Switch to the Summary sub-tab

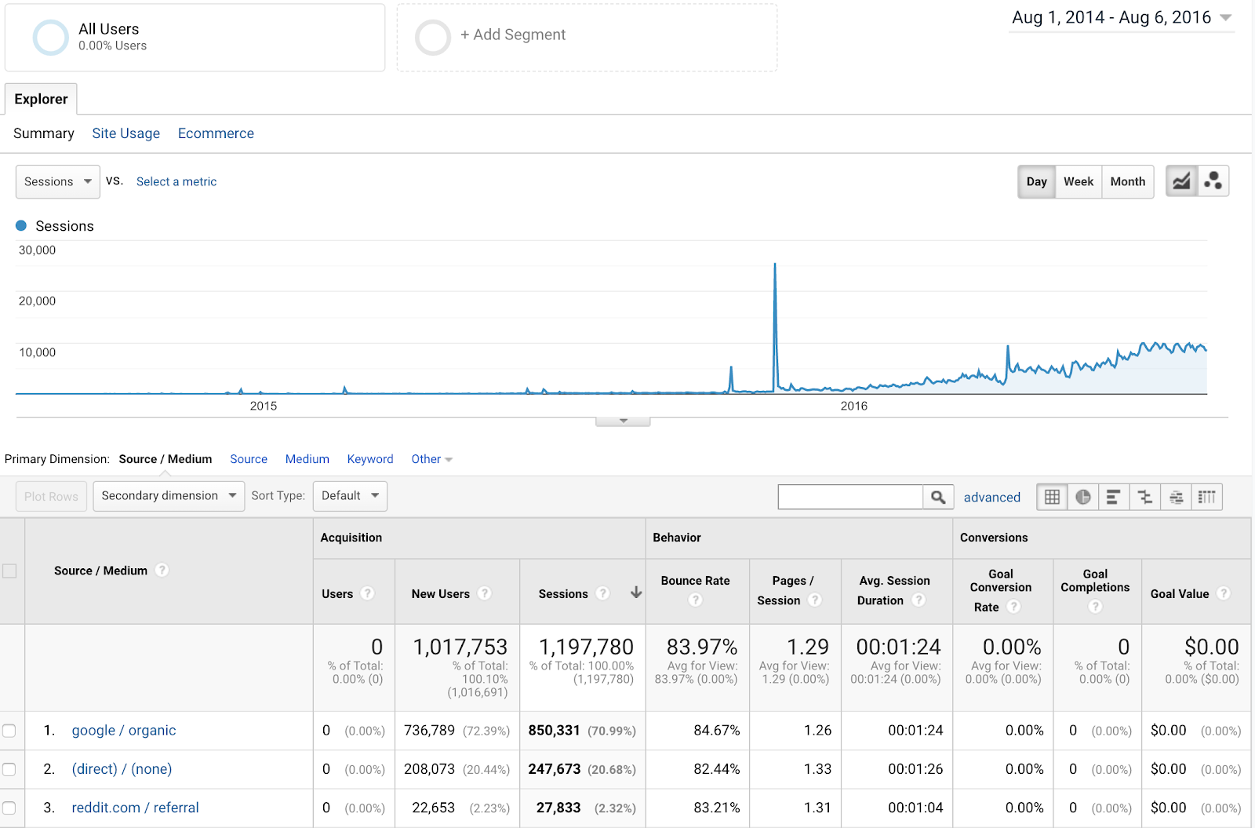pos(44,133)
